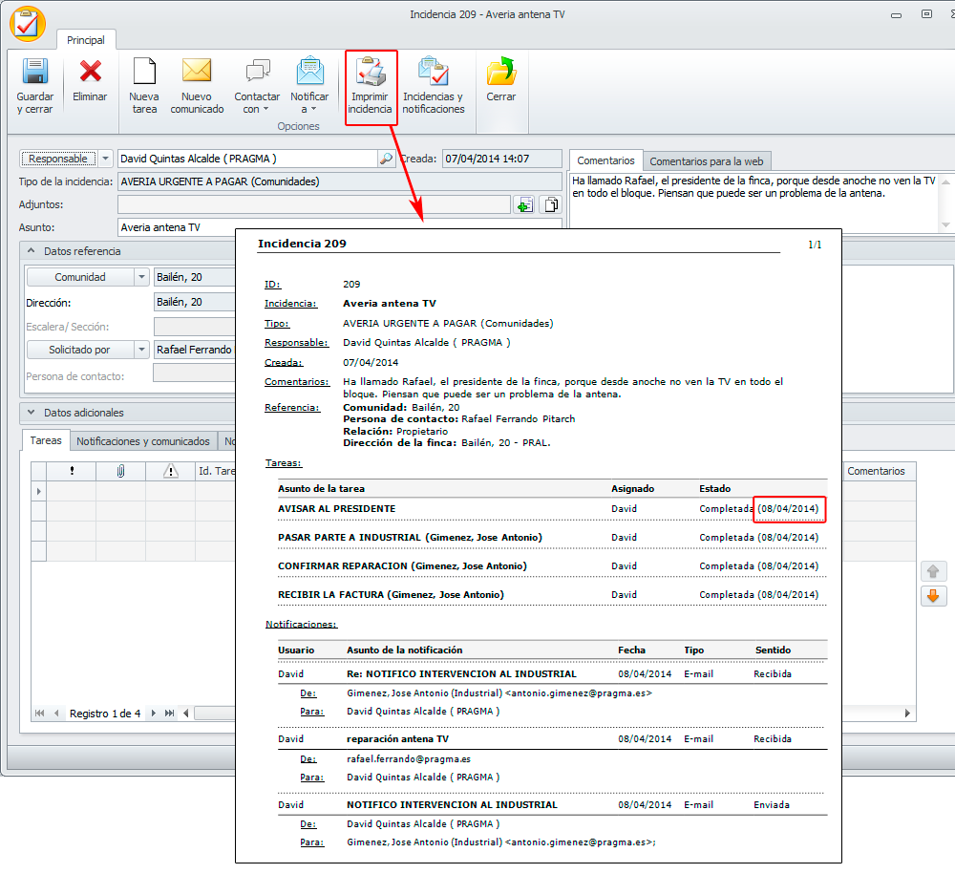This screenshot has width=955, height=874.
Task: Collapse the Datos adicionales section
Action: click(x=31, y=413)
